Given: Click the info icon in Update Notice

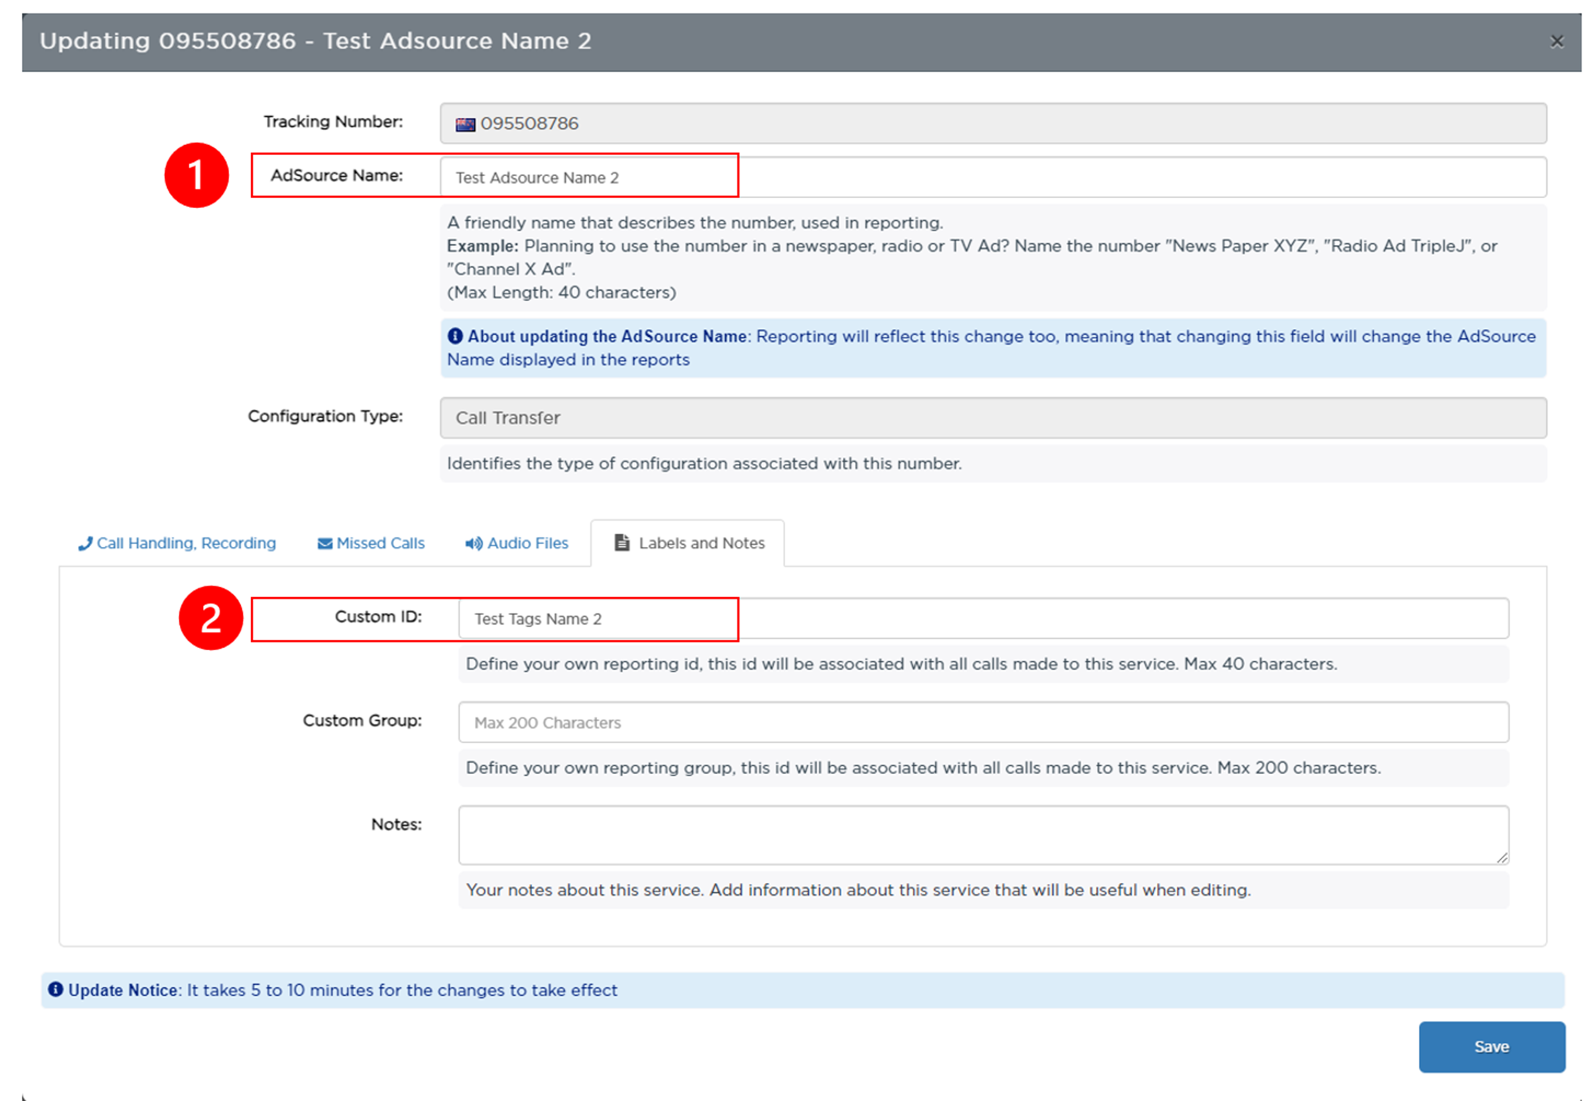Looking at the screenshot, I should tap(55, 989).
